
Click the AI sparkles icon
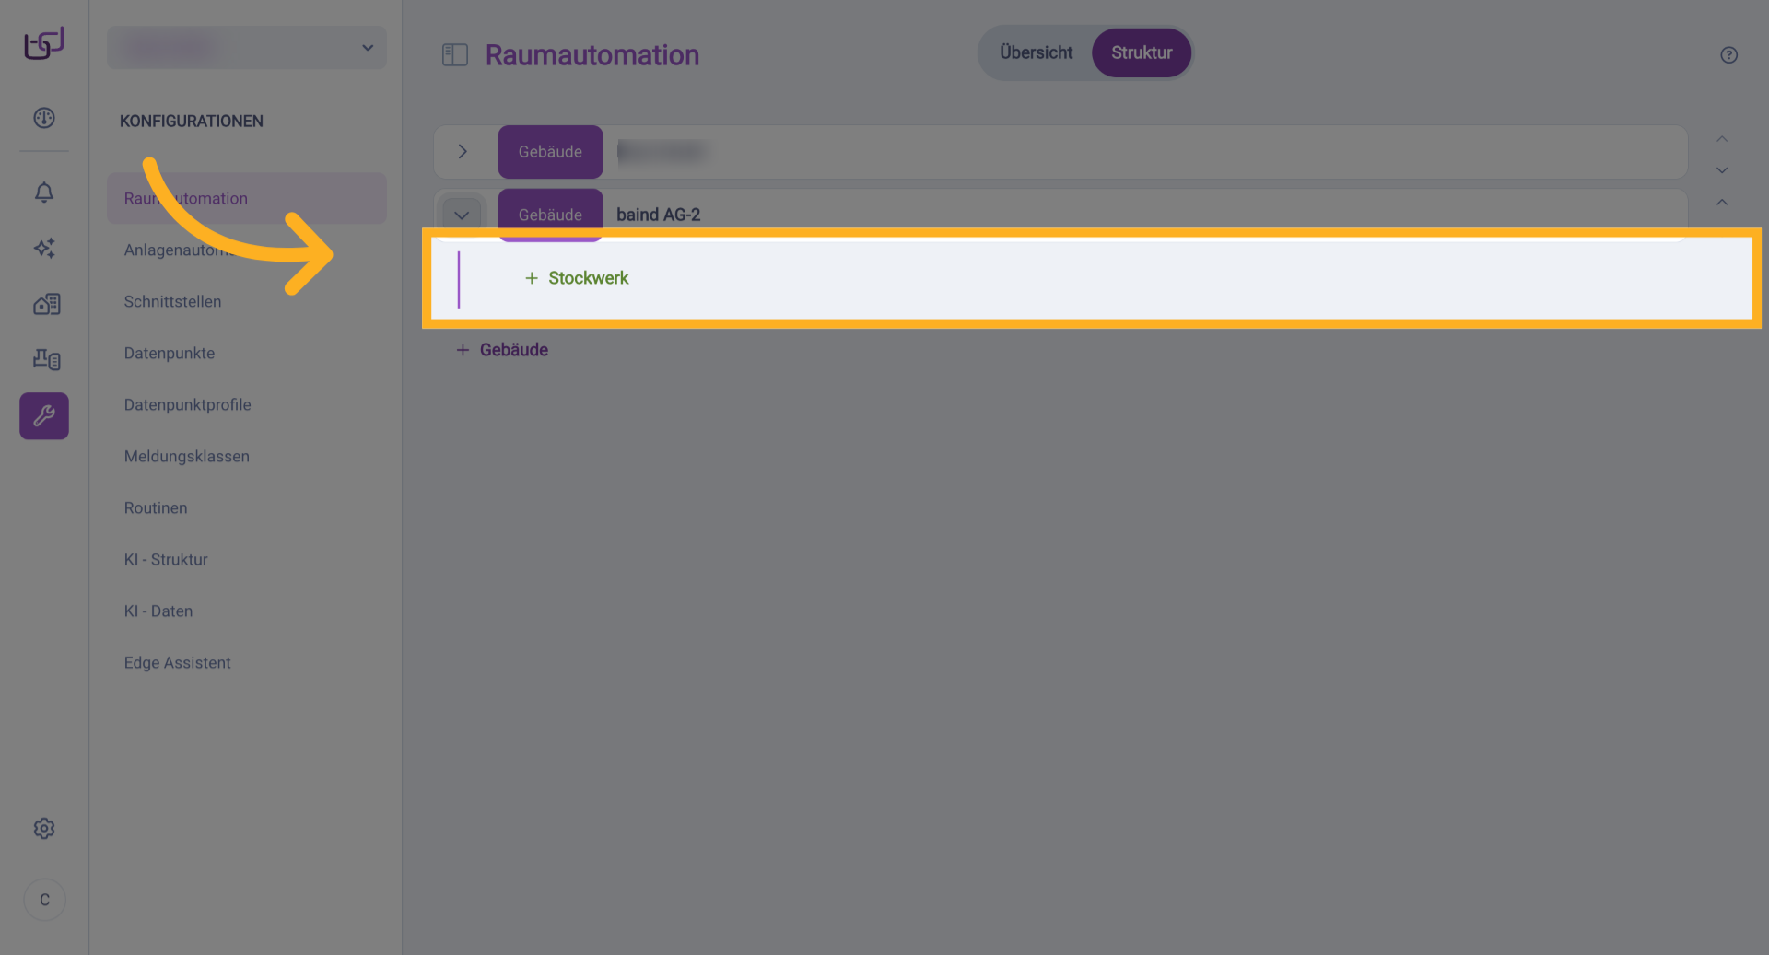point(44,248)
